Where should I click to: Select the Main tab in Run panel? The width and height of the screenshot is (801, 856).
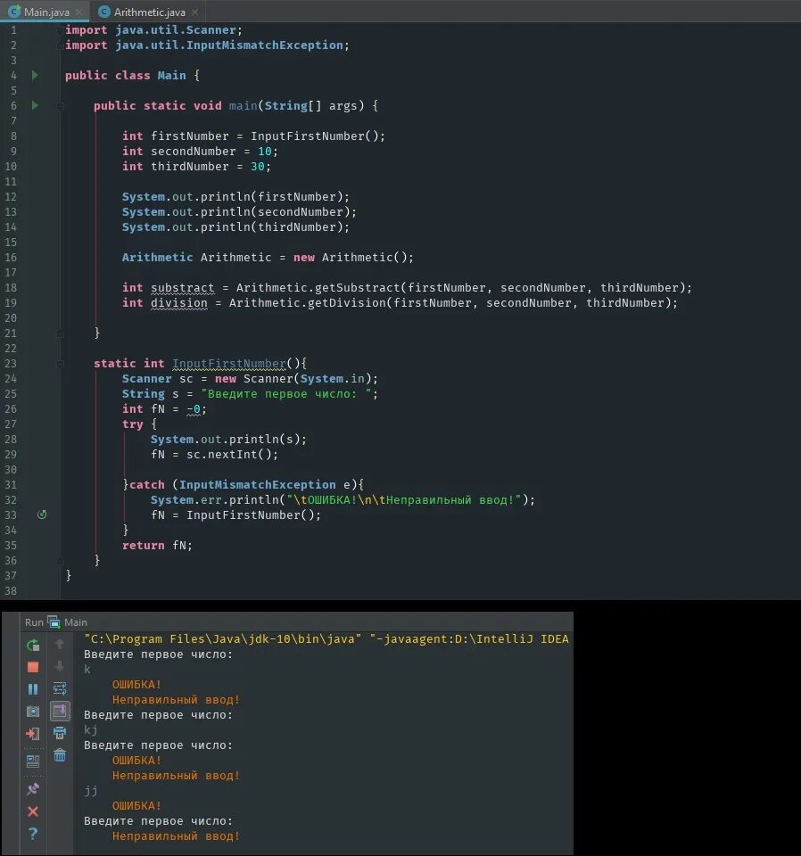[75, 622]
